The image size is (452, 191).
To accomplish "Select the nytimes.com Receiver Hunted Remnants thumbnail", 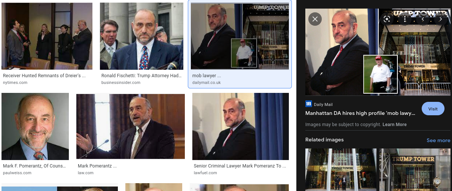I will [47, 36].
